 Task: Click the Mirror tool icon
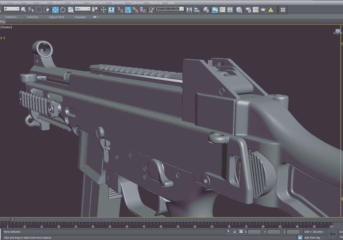point(189,10)
